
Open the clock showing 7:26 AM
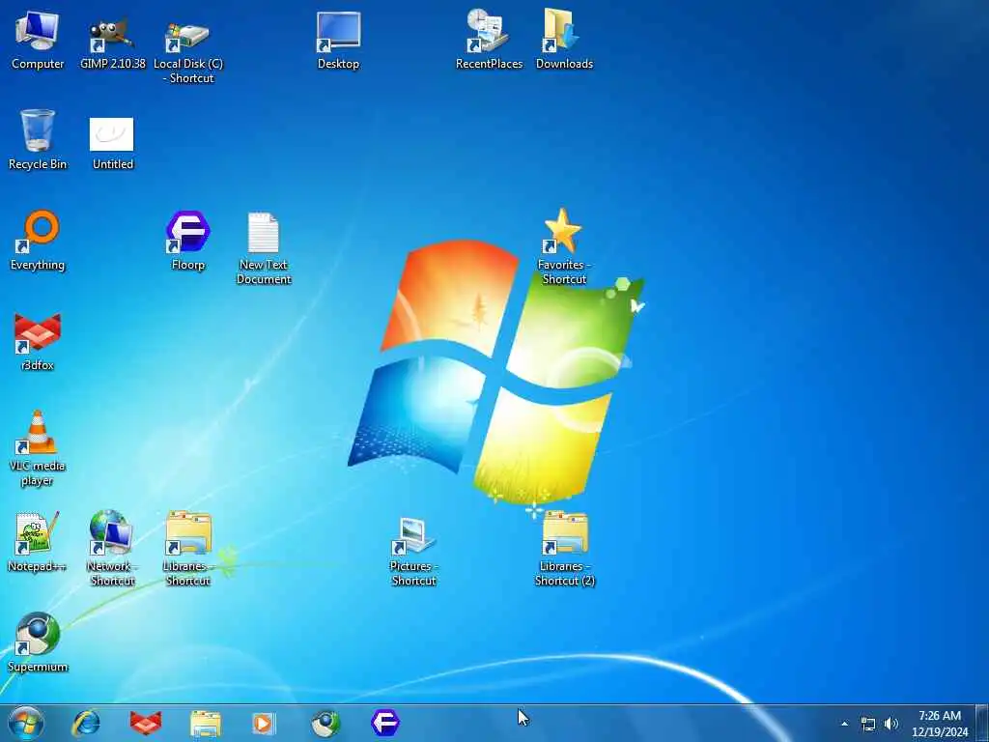[939, 723]
